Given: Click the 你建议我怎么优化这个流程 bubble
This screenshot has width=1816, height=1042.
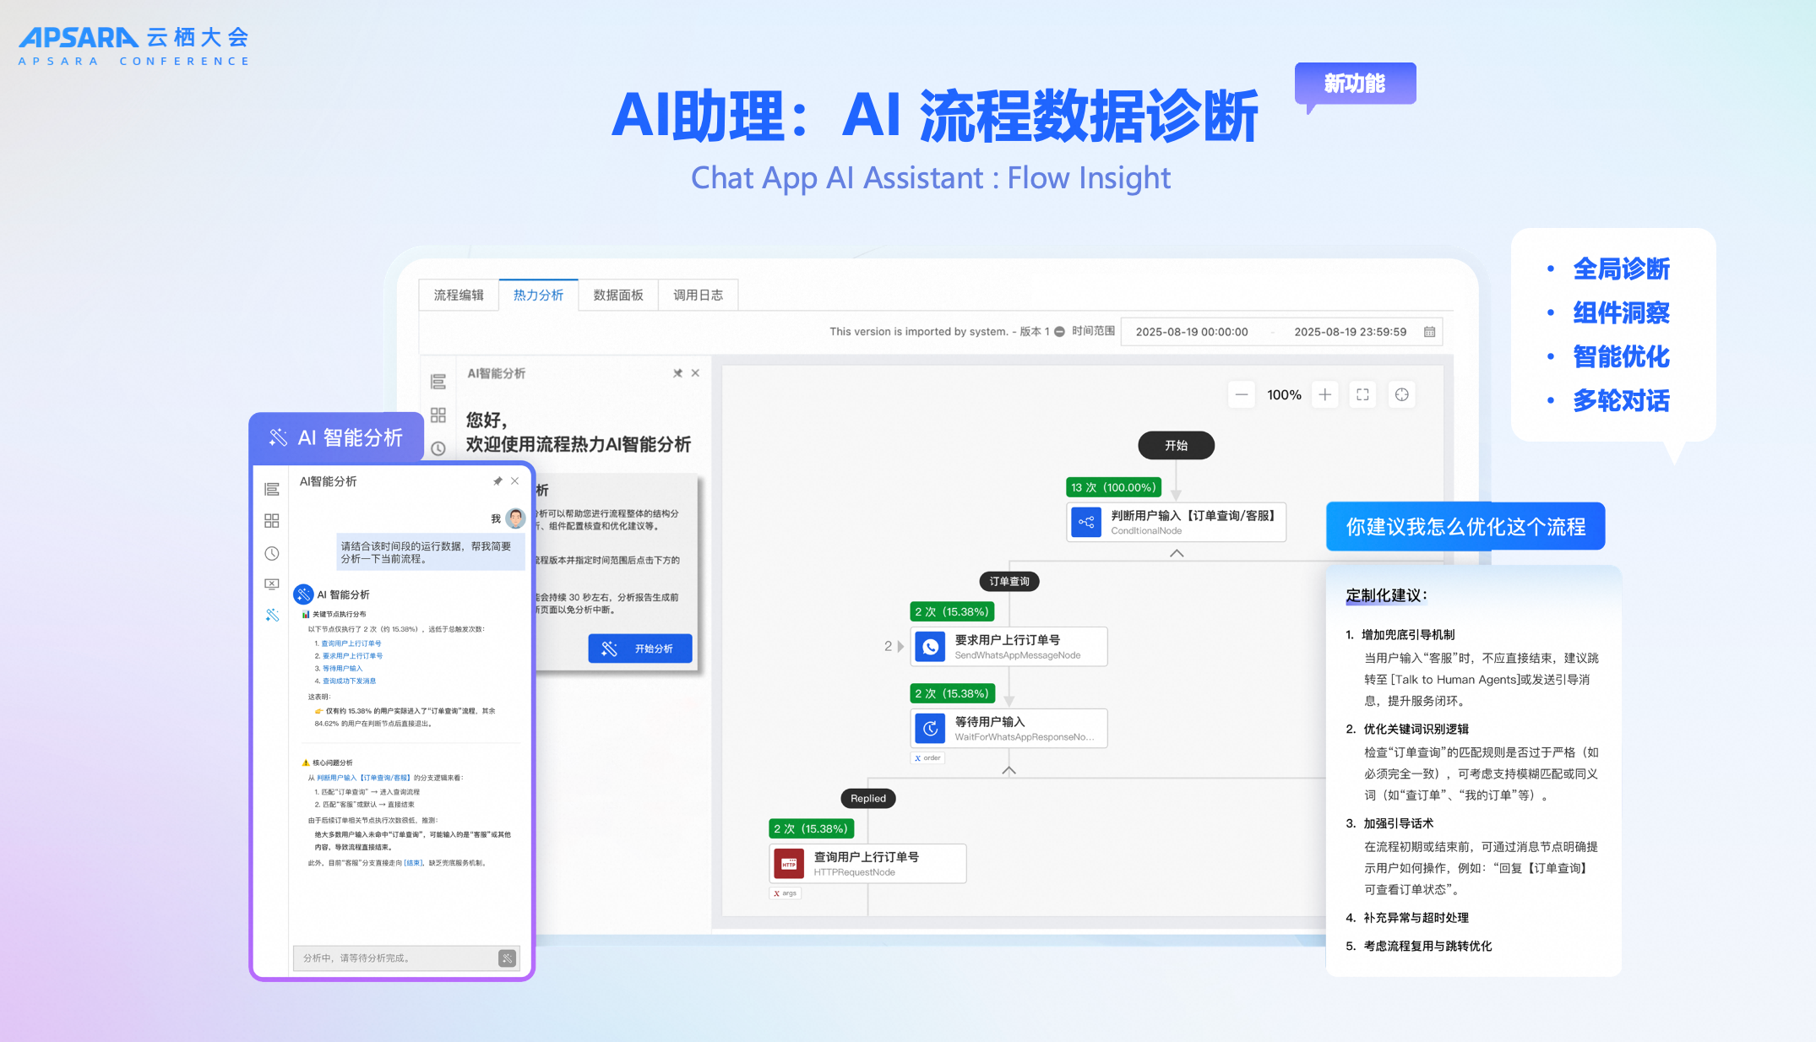Looking at the screenshot, I should (1465, 526).
